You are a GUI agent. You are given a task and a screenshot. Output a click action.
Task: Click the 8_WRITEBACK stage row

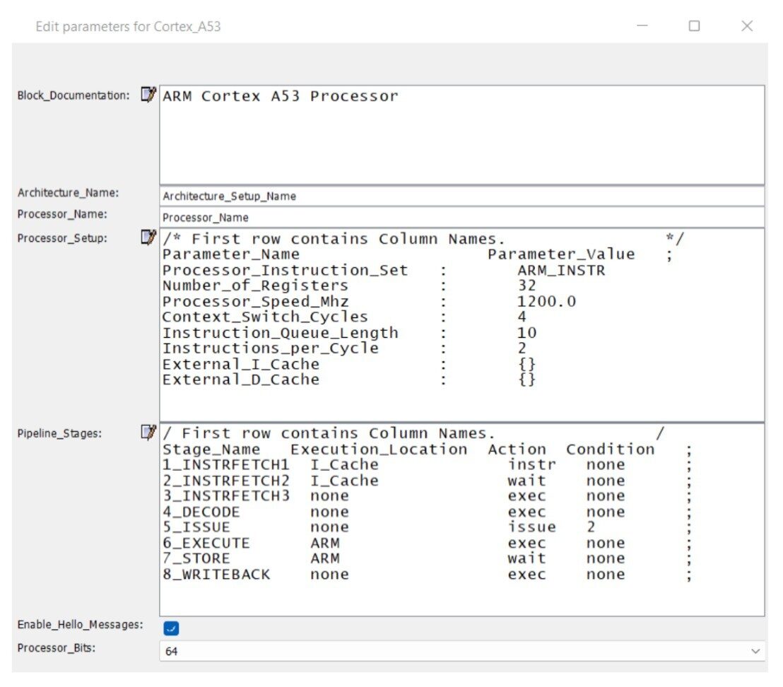[216, 574]
